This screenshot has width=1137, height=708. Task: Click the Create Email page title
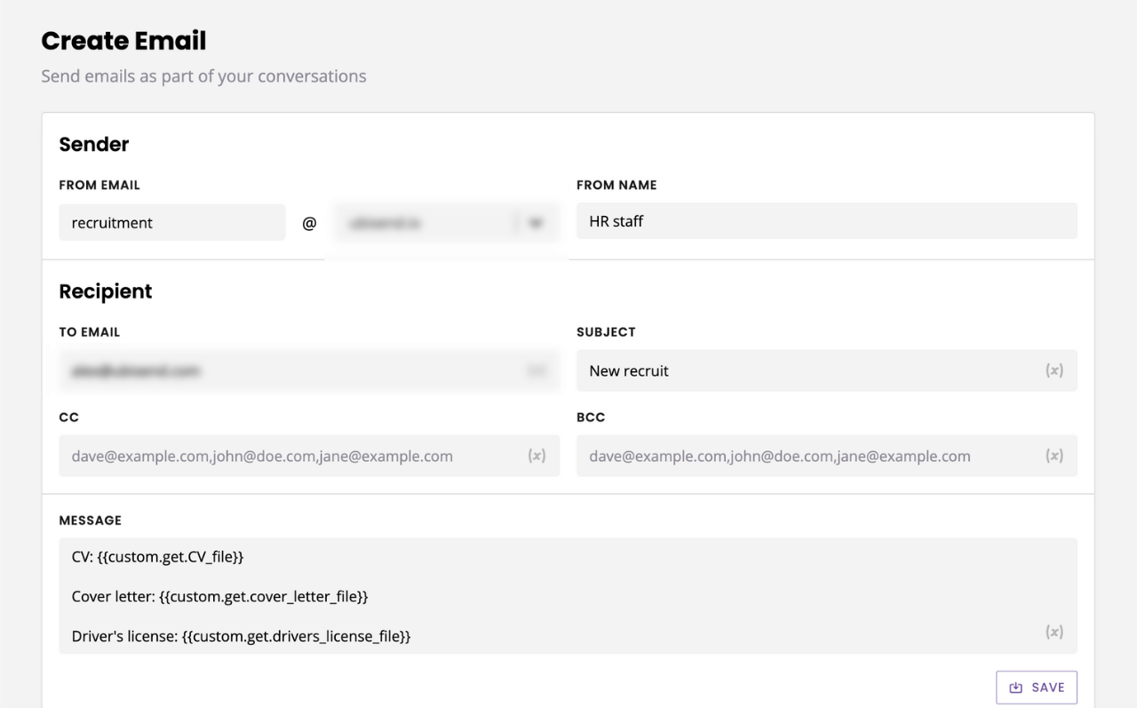(x=123, y=41)
